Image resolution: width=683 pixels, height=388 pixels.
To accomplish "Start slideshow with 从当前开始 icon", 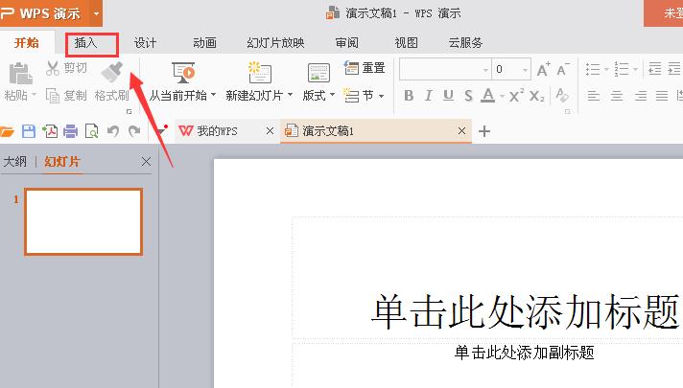I will click(x=183, y=73).
